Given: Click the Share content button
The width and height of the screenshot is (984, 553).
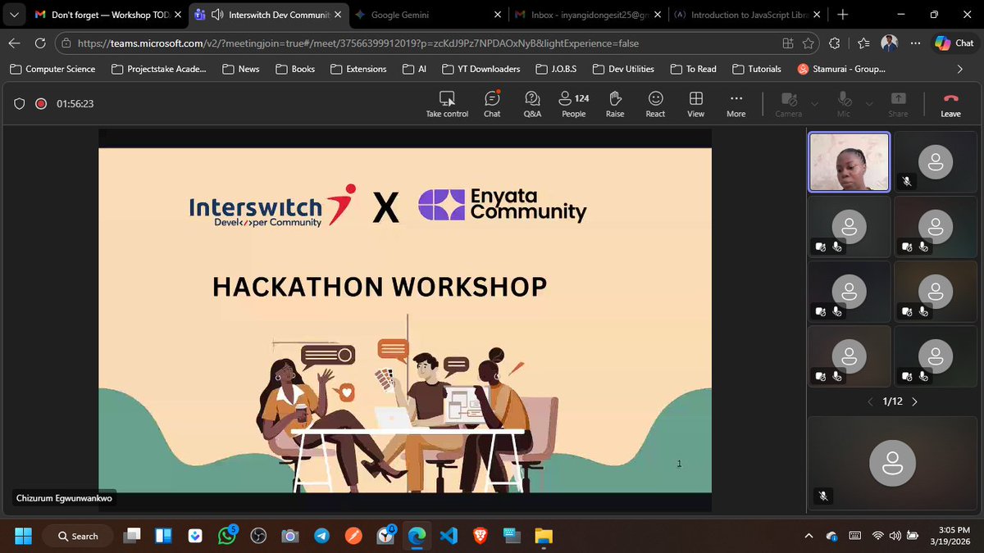Looking at the screenshot, I should point(898,104).
